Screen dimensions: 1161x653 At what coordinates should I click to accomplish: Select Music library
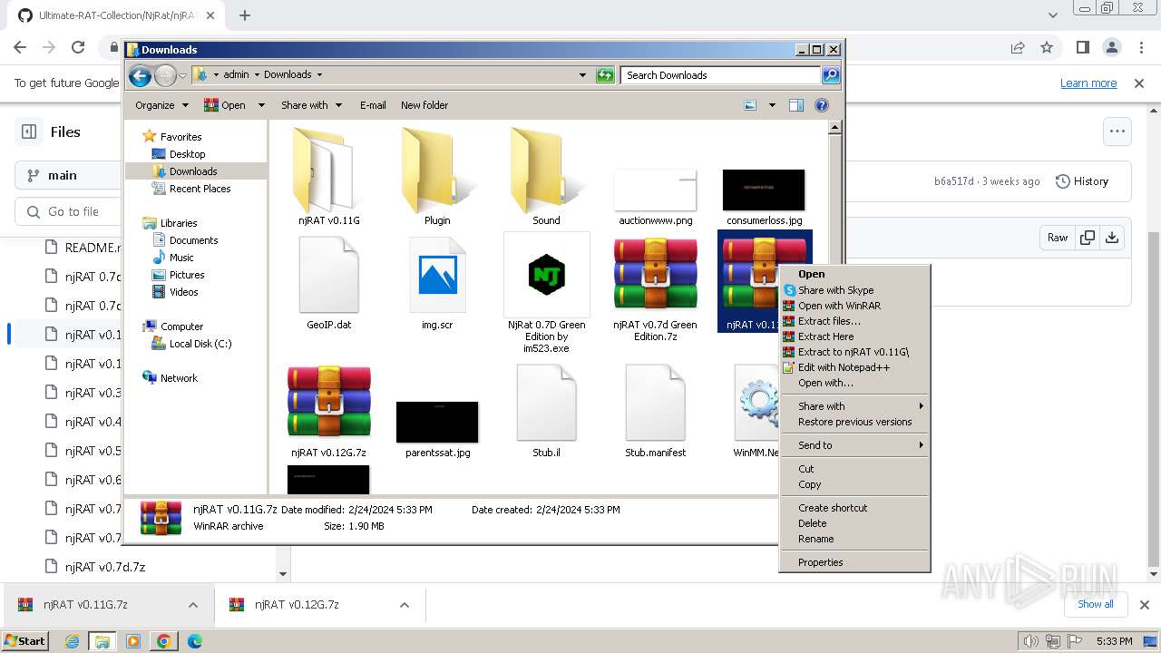click(181, 258)
